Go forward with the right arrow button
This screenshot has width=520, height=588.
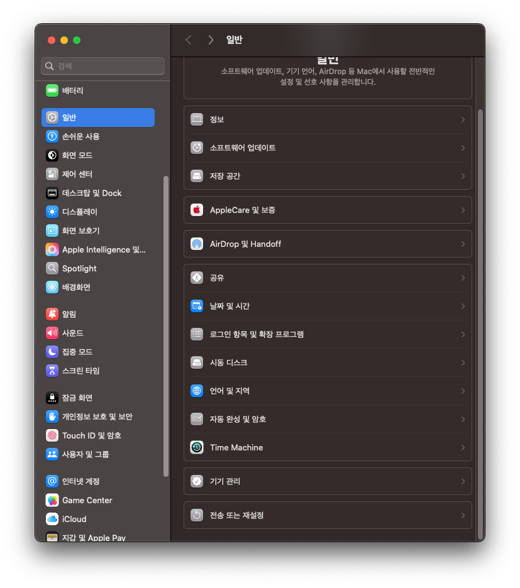(x=211, y=40)
